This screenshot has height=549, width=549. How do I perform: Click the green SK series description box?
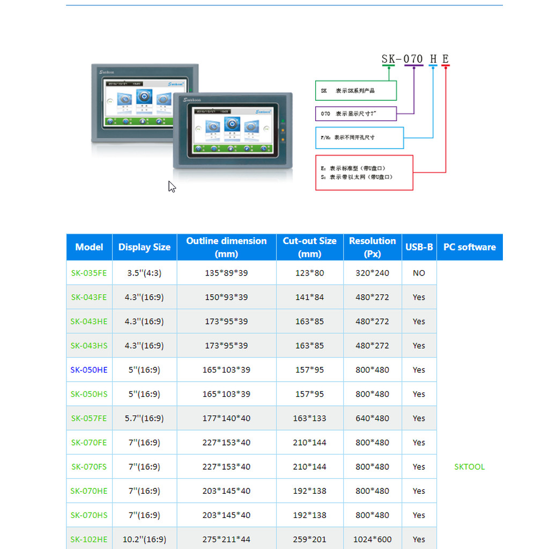point(356,91)
